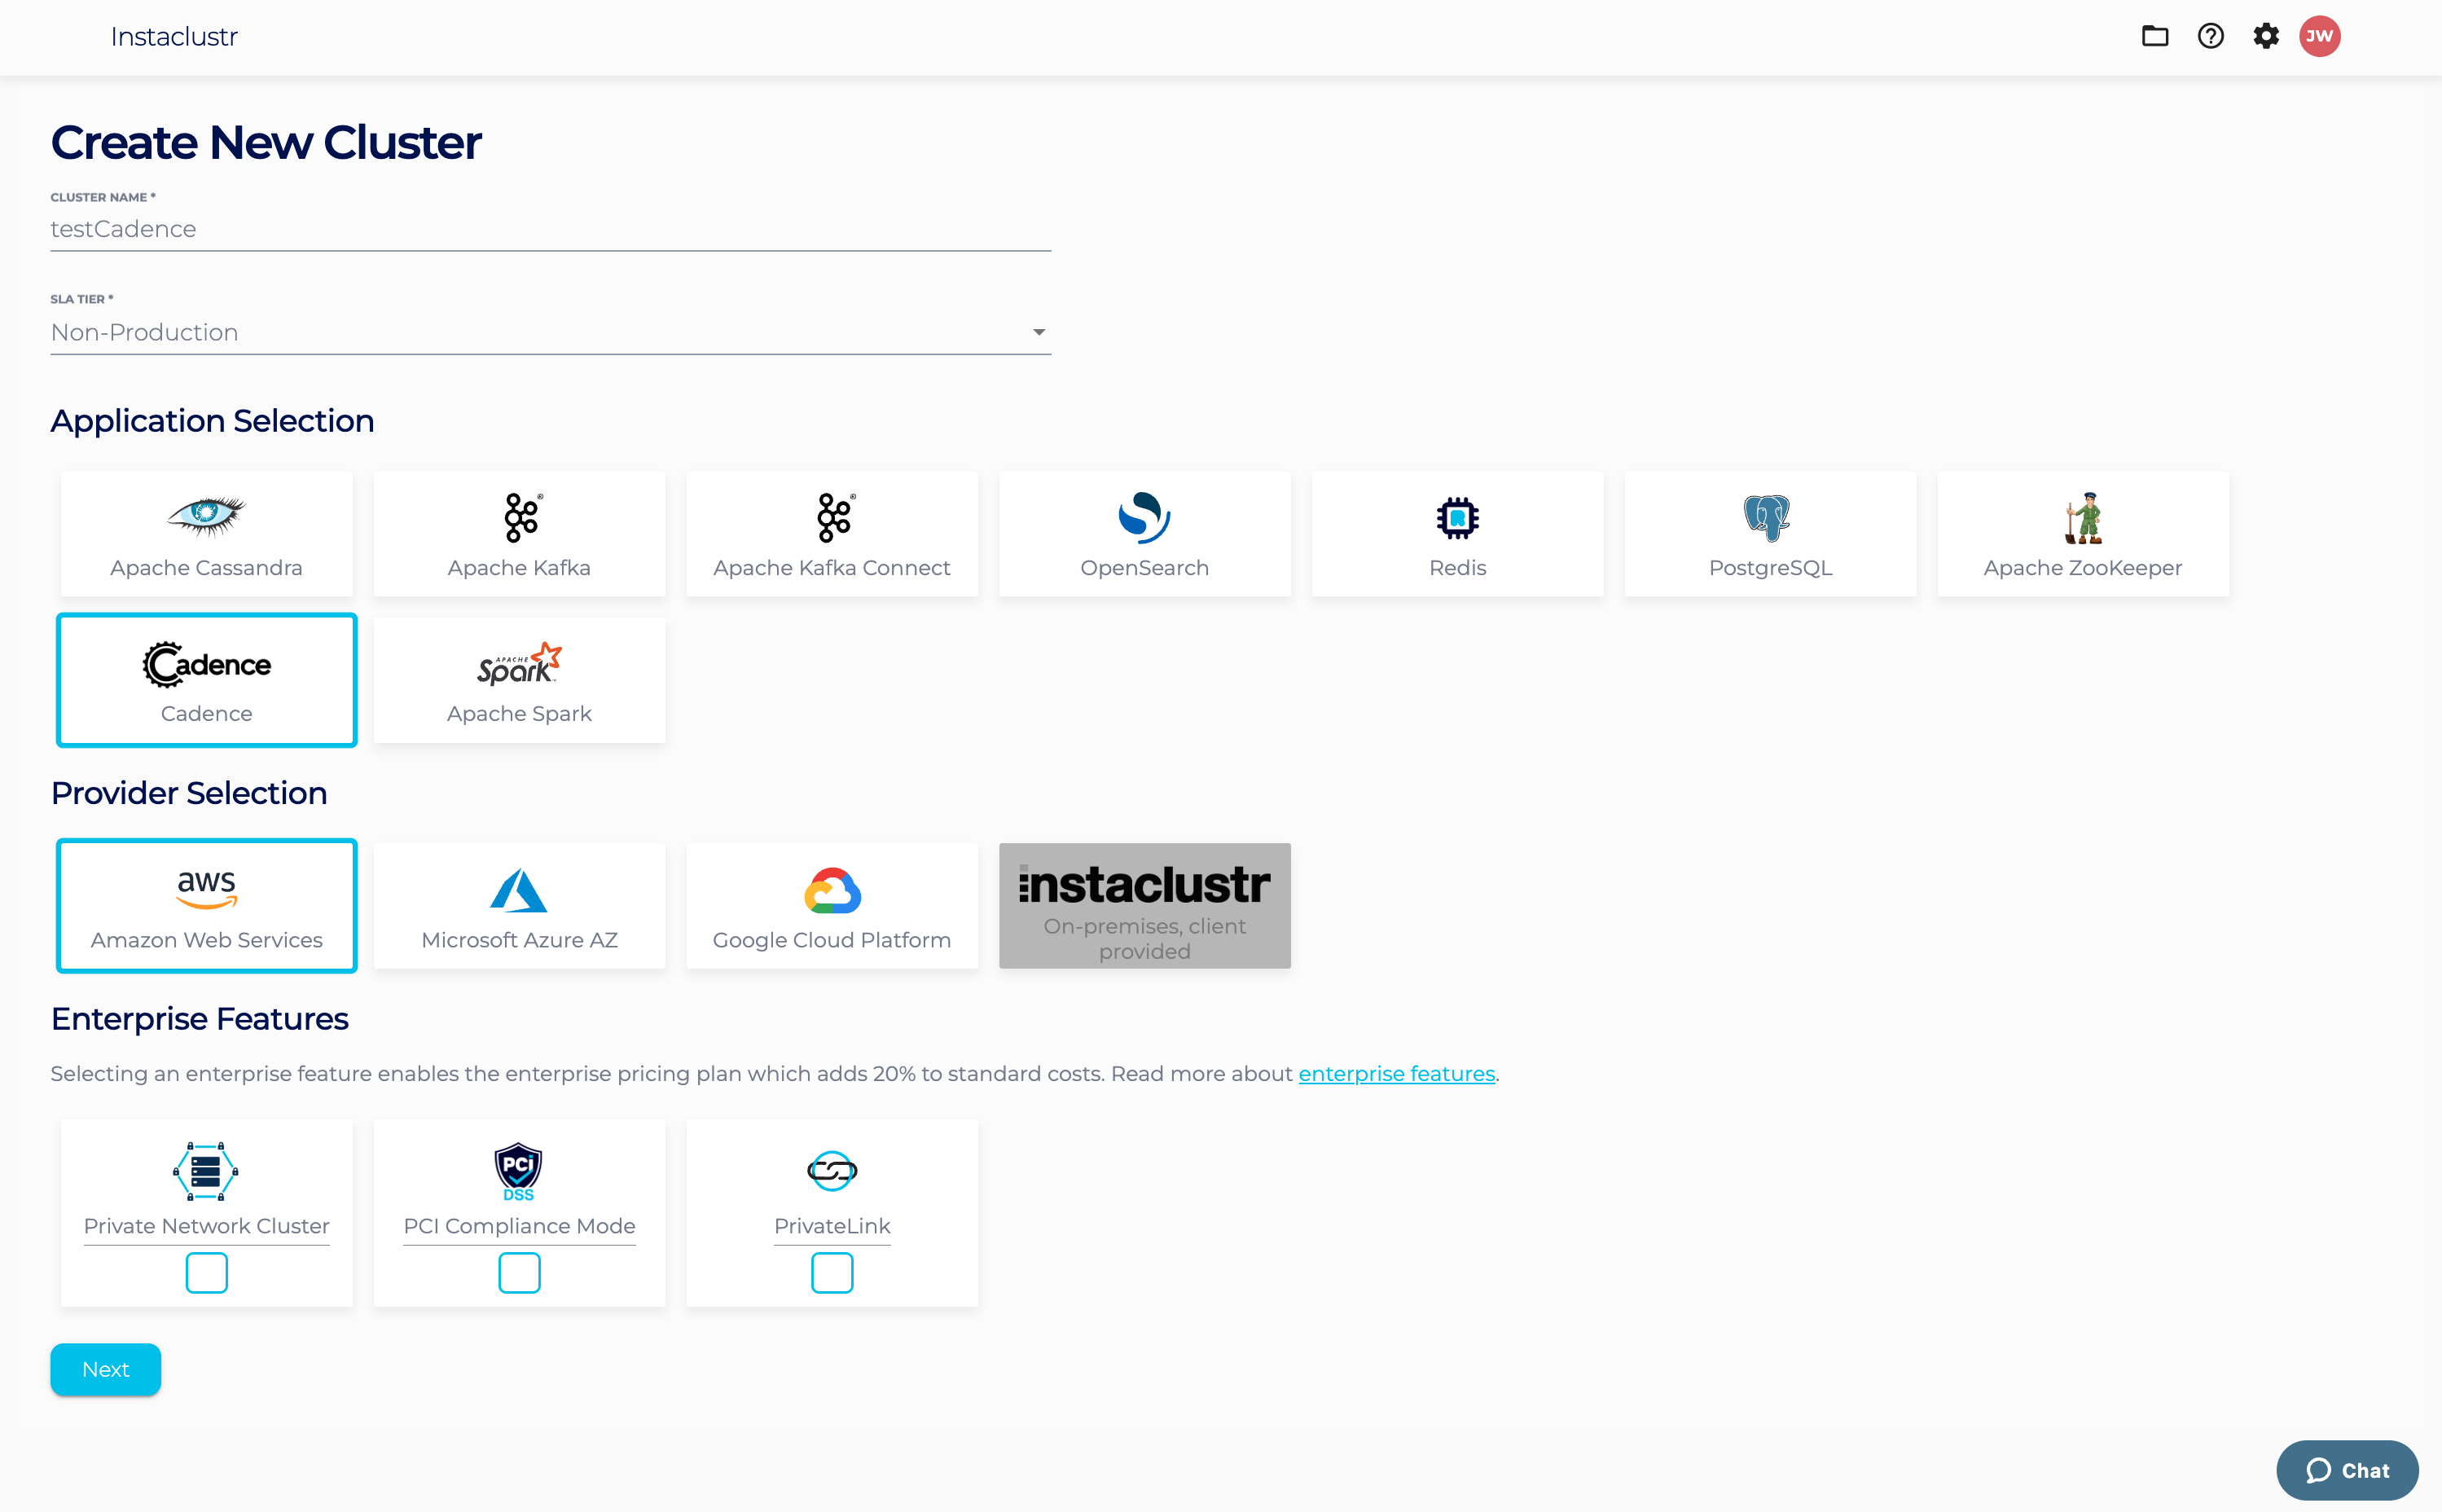Choose the PostgreSQL elephant tile

click(1769, 534)
